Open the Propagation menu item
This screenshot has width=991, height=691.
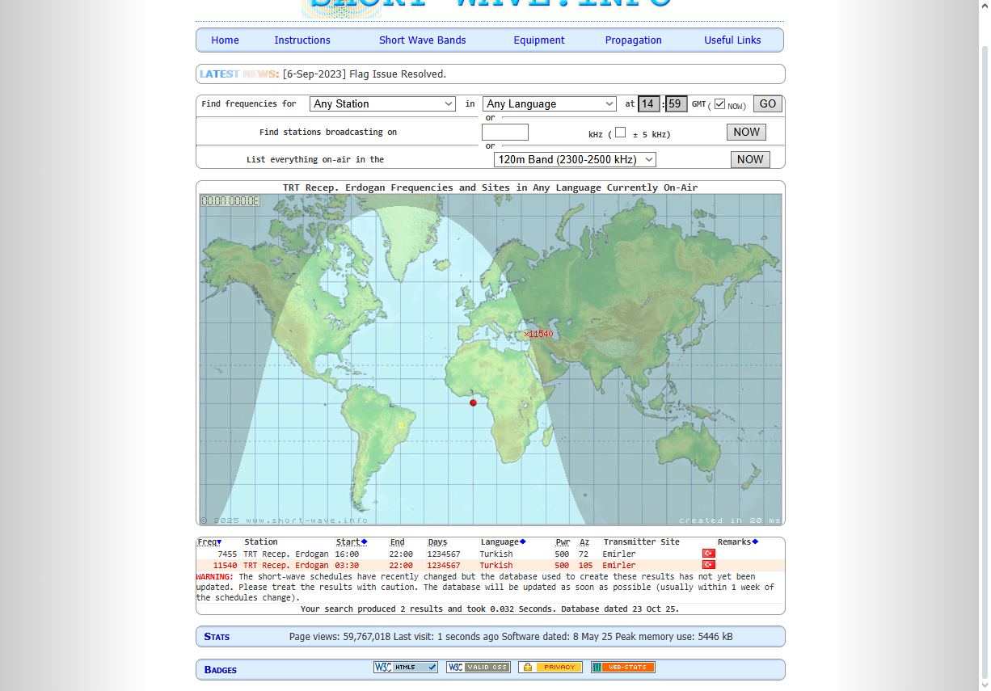click(x=633, y=40)
